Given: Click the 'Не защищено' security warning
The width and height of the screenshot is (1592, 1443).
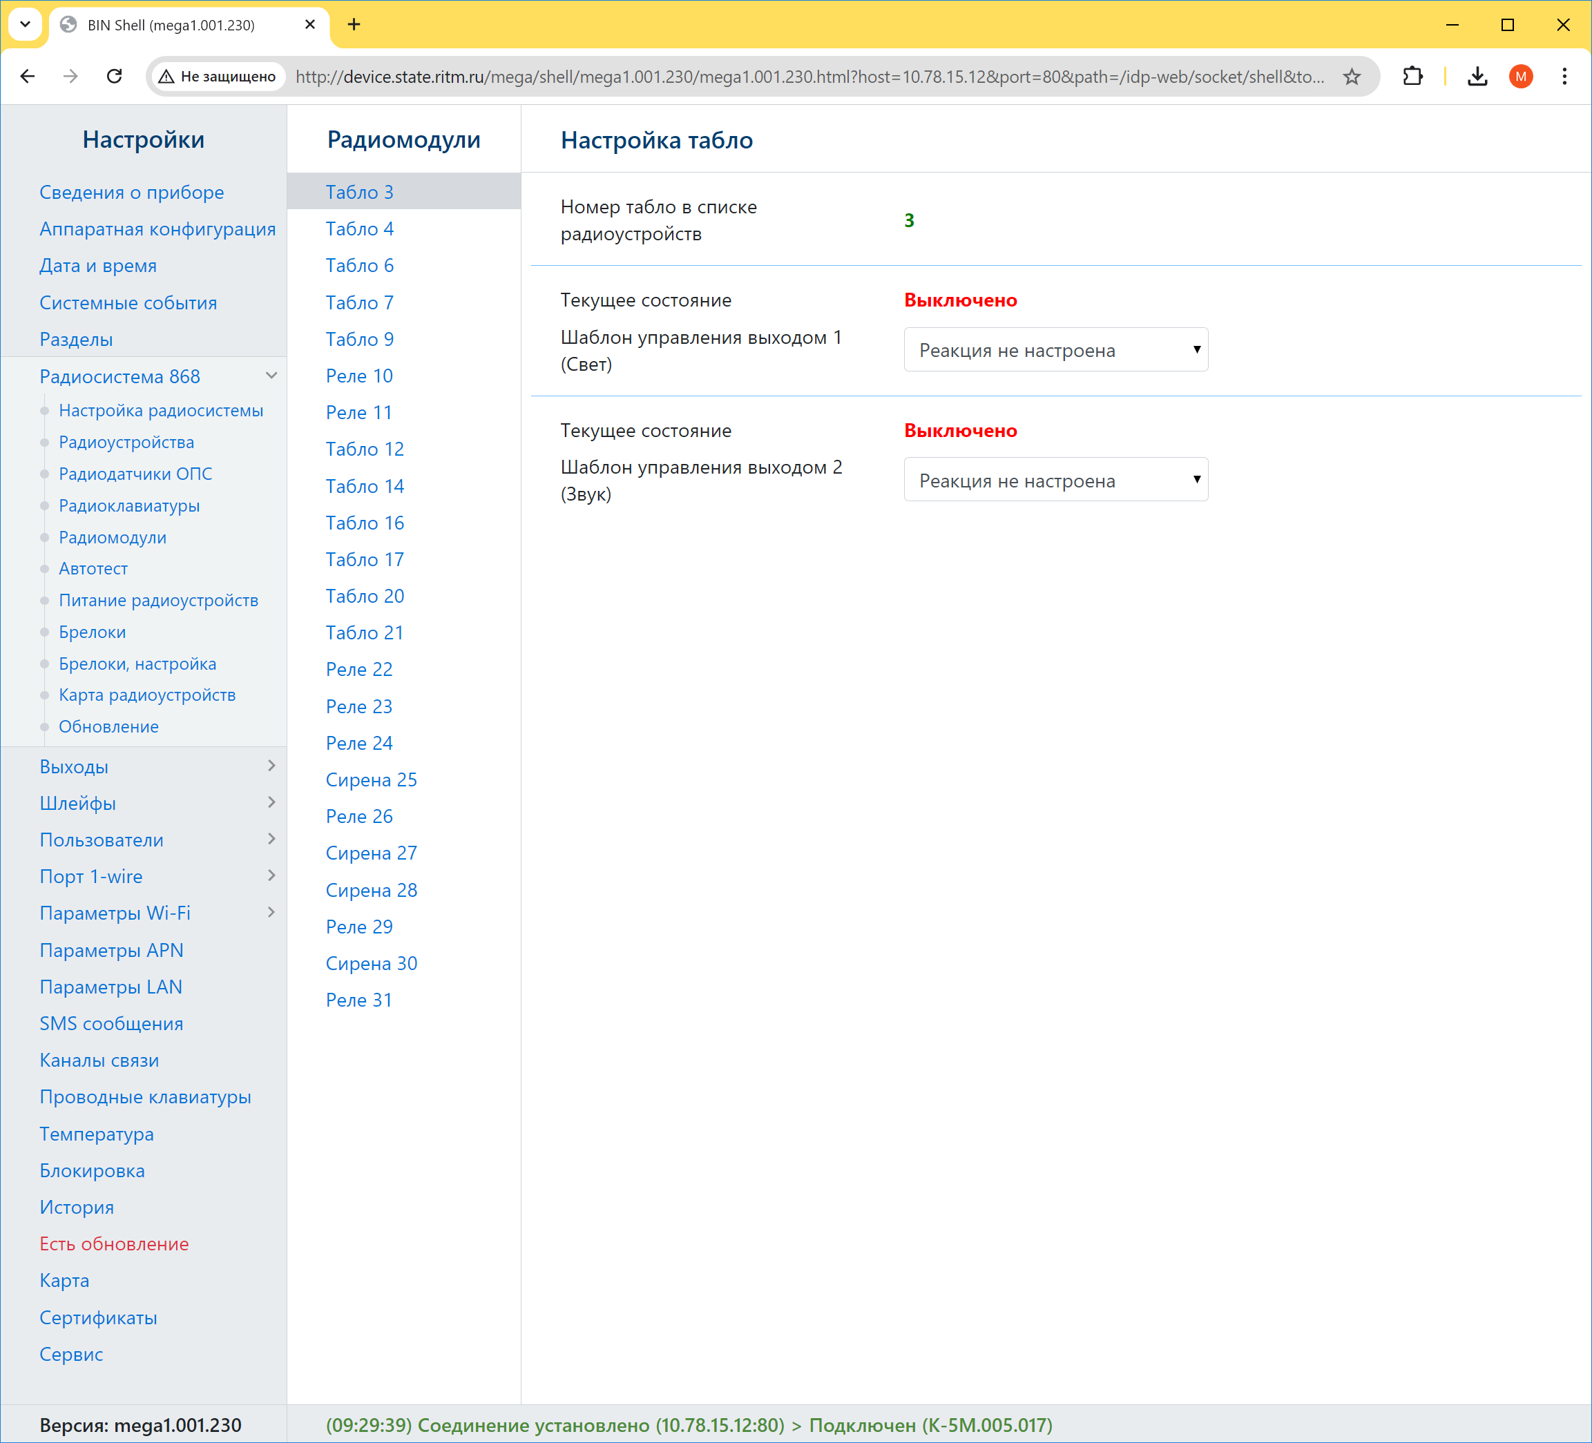Looking at the screenshot, I should pos(217,77).
